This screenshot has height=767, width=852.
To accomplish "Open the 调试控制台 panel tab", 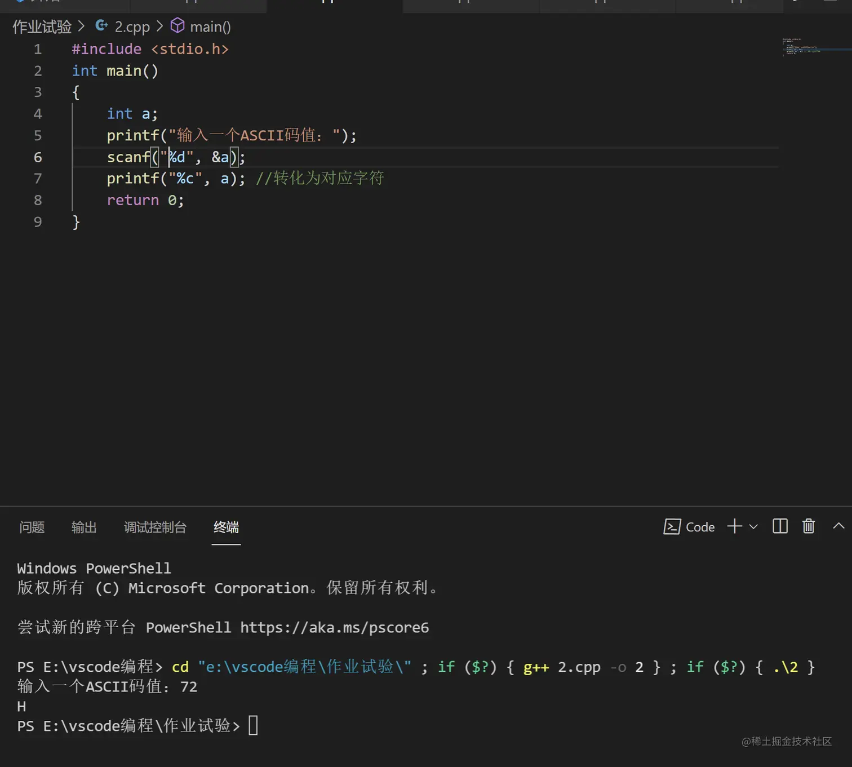I will tap(155, 527).
